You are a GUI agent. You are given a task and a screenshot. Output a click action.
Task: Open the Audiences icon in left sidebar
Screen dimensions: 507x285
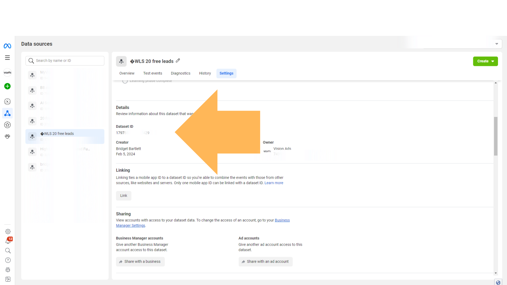pos(7,125)
